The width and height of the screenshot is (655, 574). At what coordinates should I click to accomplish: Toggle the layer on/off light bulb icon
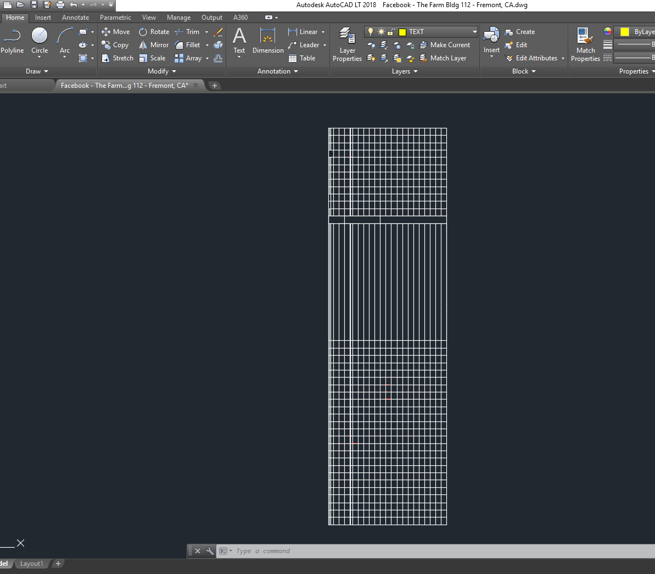pos(370,31)
